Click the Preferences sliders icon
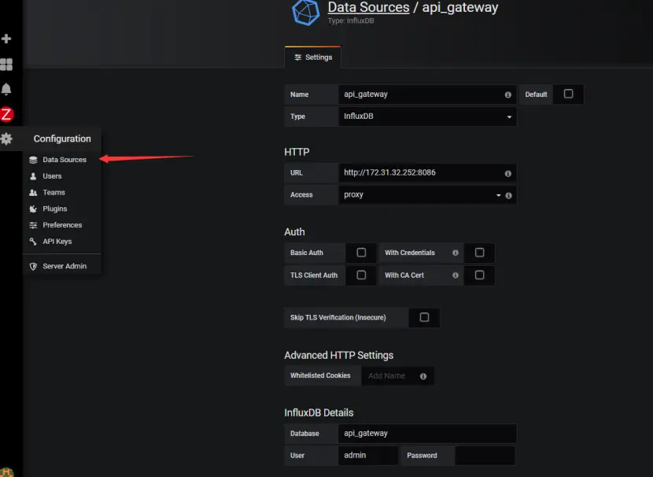The width and height of the screenshot is (653, 477). point(33,225)
